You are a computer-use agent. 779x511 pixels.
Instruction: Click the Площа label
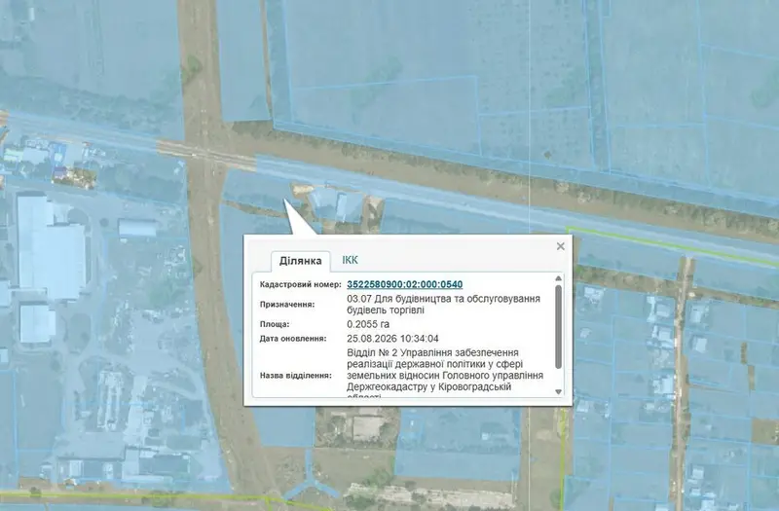click(275, 324)
